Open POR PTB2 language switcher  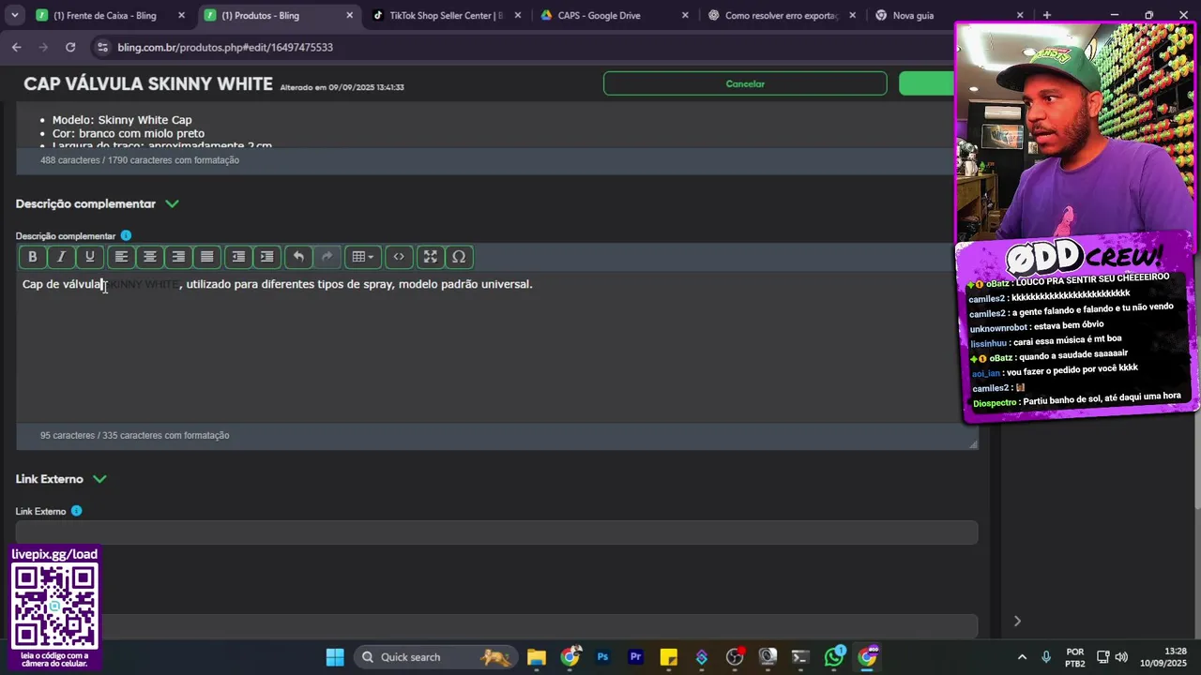(1075, 657)
